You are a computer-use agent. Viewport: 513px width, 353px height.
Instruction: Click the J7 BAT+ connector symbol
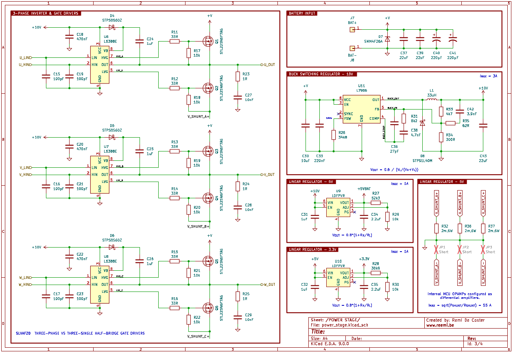coord(352,29)
